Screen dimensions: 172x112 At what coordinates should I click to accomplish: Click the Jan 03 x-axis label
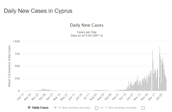[x=159, y=97]
